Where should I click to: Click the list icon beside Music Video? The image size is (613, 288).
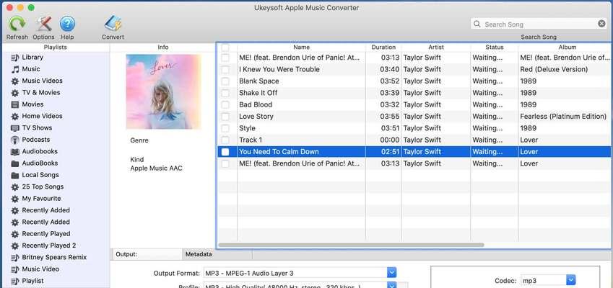pyautogui.click(x=15, y=269)
